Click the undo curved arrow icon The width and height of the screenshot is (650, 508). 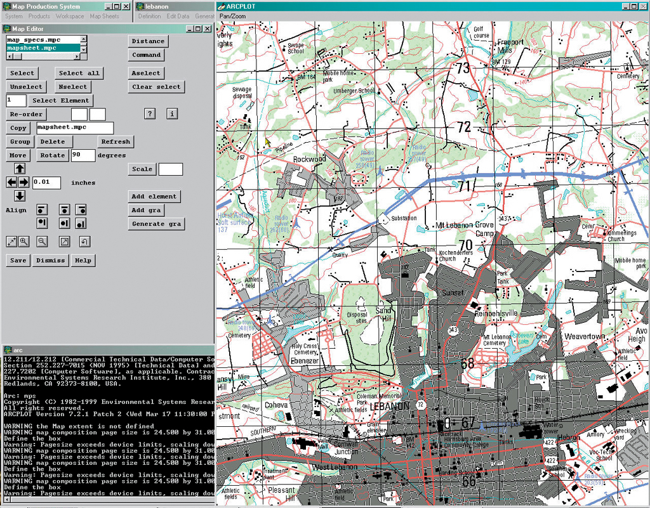point(84,241)
